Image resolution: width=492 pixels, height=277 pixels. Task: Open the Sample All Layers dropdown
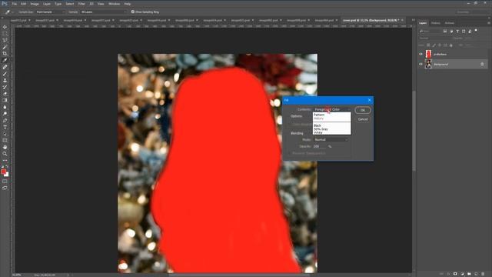point(104,12)
